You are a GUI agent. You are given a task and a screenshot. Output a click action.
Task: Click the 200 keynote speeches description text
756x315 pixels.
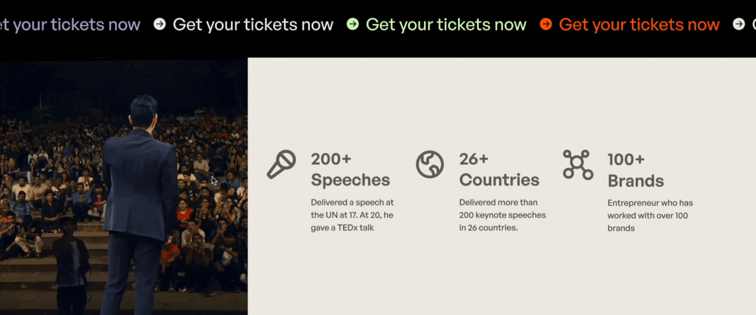coord(502,215)
